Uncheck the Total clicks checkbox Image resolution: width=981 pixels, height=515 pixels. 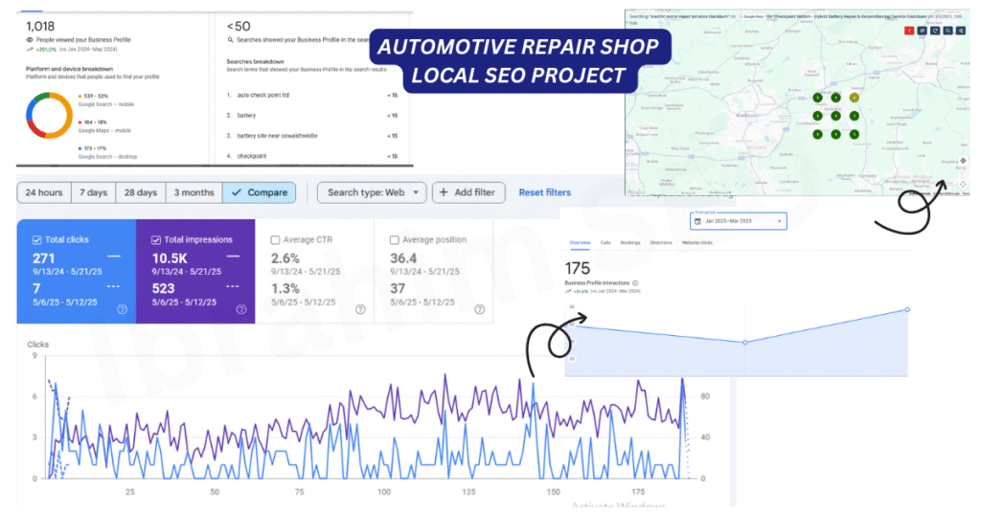tap(36, 240)
